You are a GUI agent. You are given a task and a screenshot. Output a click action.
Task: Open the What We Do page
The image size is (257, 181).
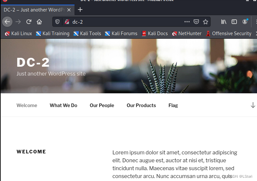[63, 105]
